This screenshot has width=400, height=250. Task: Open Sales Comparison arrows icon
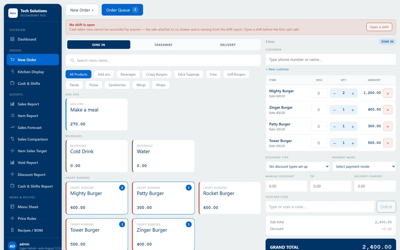[x=12, y=139]
